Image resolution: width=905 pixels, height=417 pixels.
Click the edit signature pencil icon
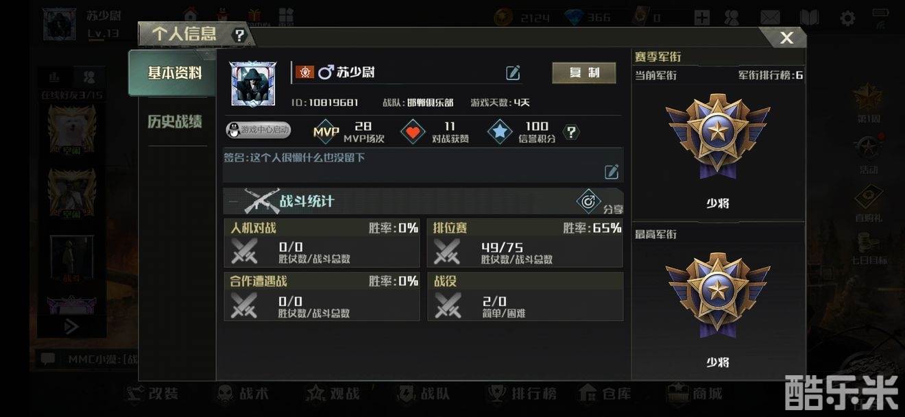pyautogui.click(x=612, y=172)
